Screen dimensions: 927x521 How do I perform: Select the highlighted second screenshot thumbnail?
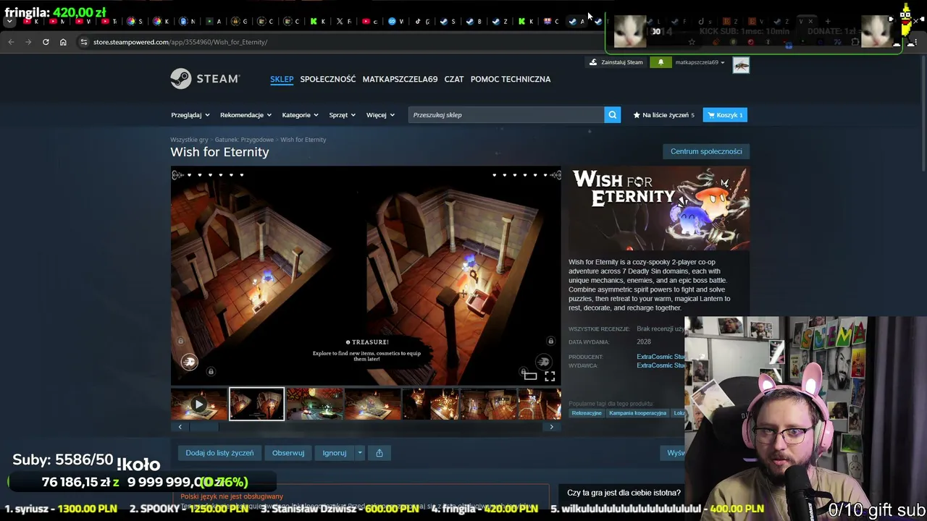[x=257, y=404]
